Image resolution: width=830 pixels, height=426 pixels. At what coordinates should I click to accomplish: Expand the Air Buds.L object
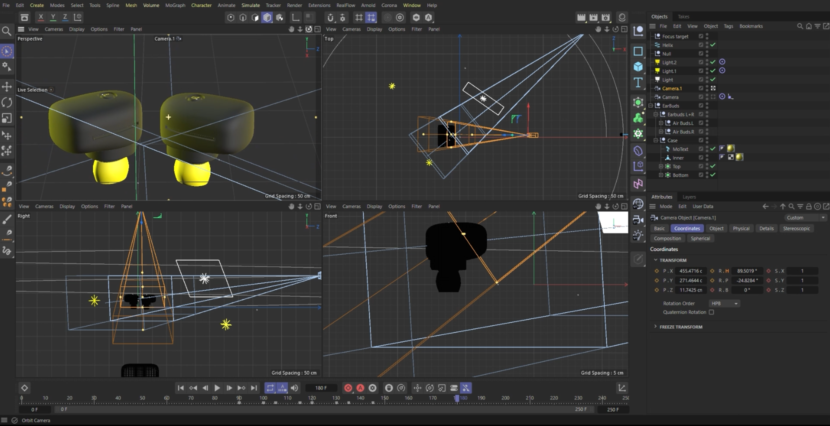[660, 123]
